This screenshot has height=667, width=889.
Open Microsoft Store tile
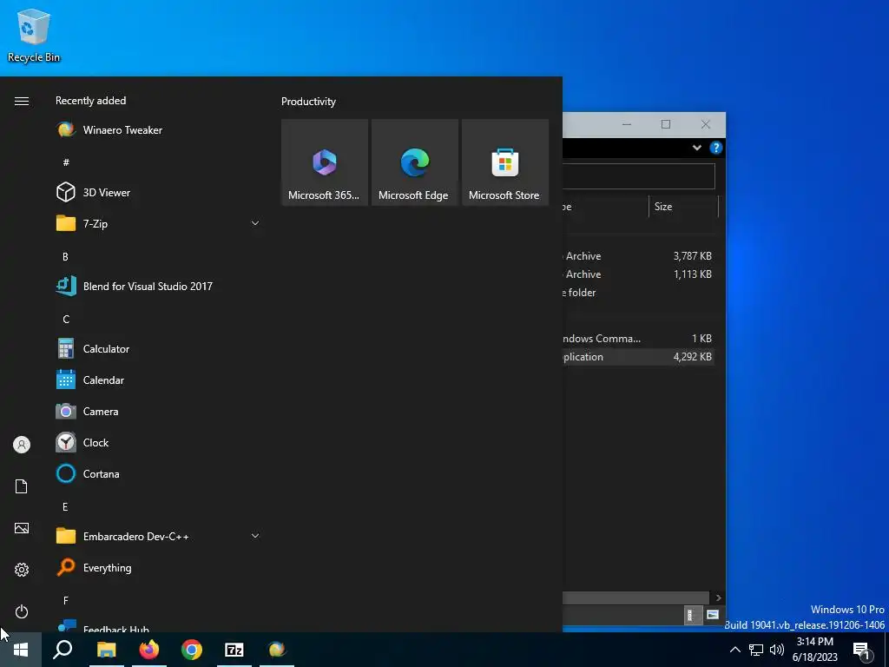pos(505,162)
